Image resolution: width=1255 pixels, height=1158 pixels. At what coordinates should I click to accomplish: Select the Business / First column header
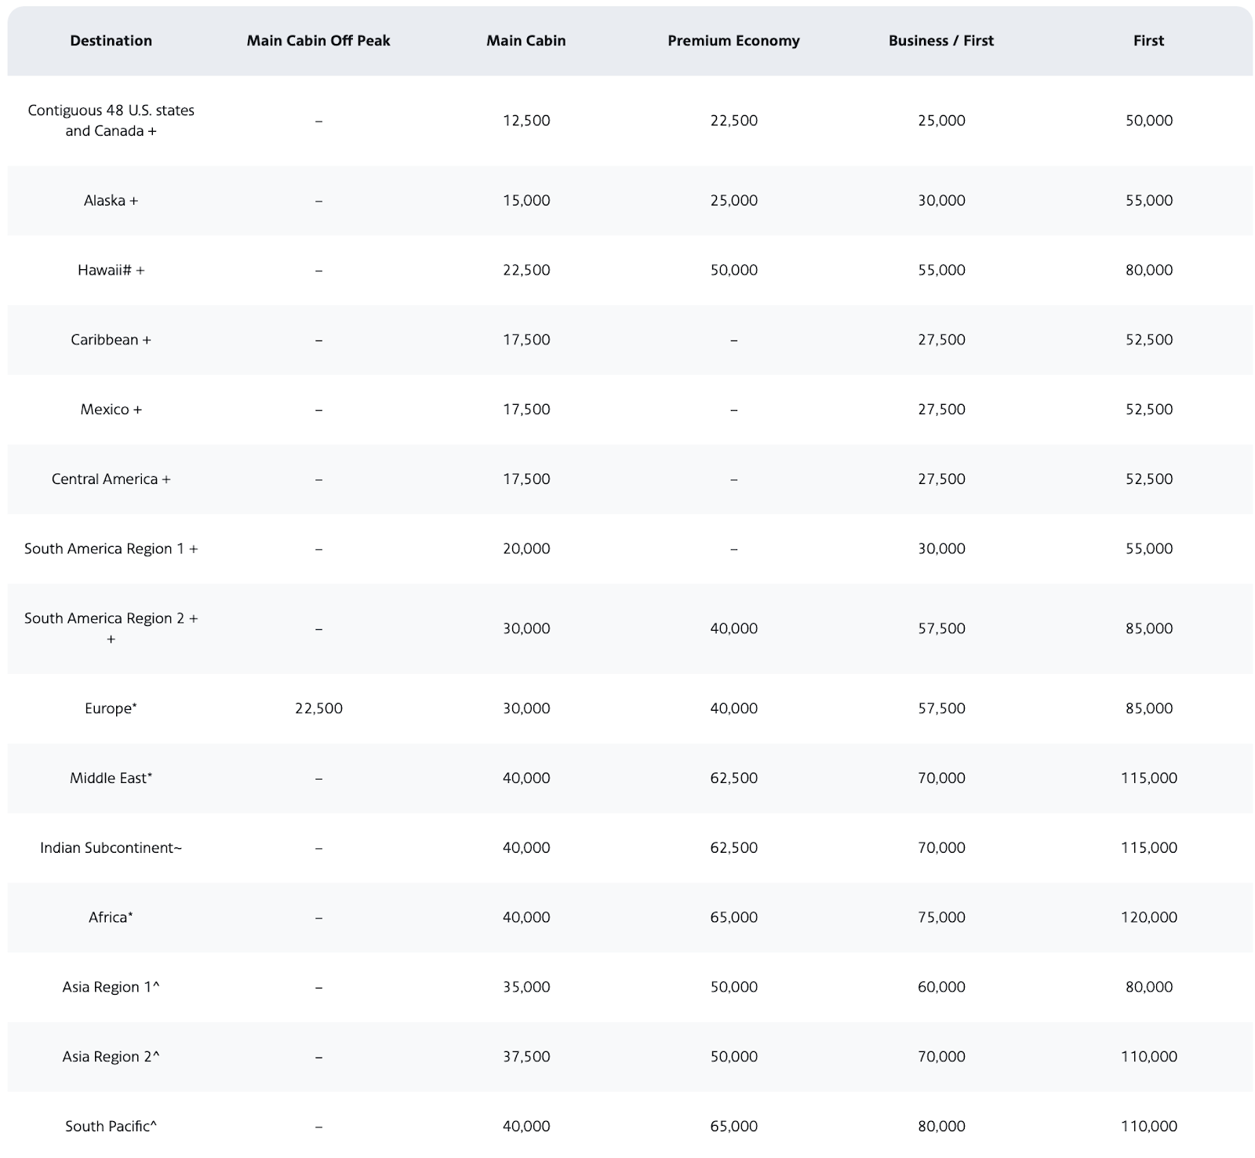click(941, 41)
